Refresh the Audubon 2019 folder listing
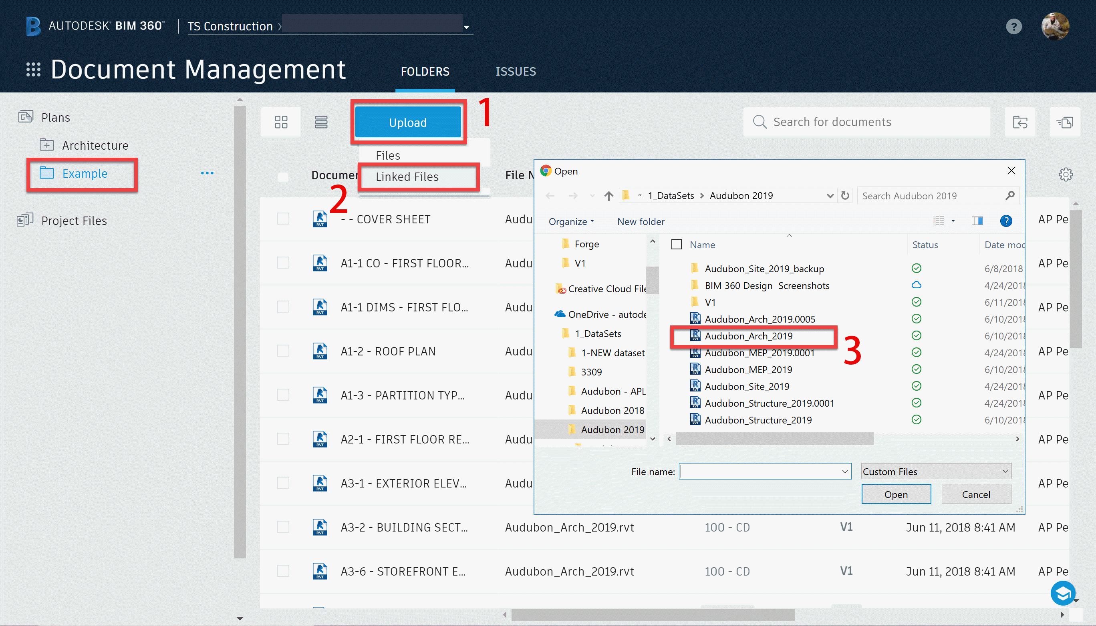 pos(845,196)
